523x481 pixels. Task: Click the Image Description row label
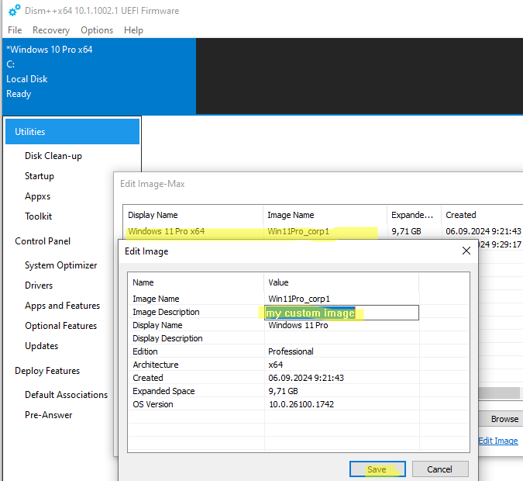tap(166, 312)
